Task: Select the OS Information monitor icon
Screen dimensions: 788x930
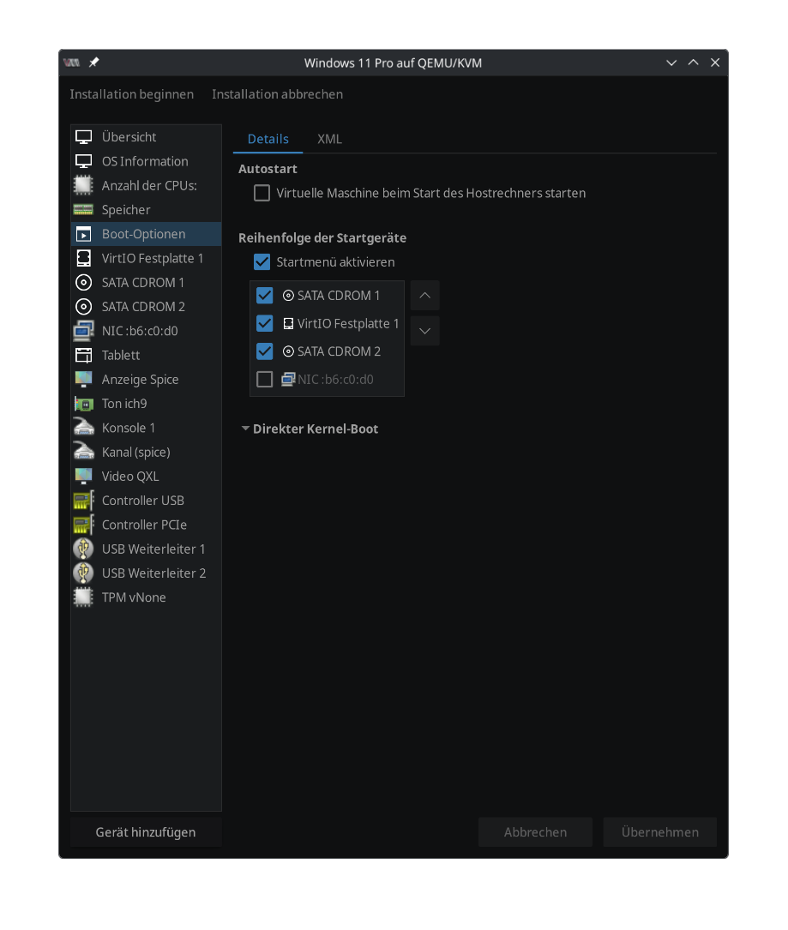Action: 83,161
